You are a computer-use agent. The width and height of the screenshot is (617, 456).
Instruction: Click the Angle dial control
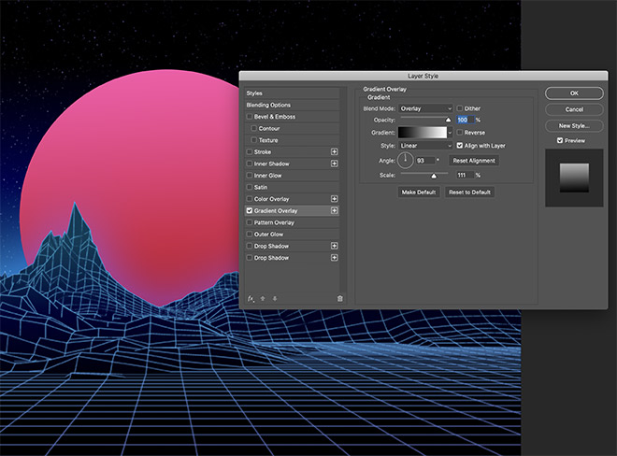406,161
